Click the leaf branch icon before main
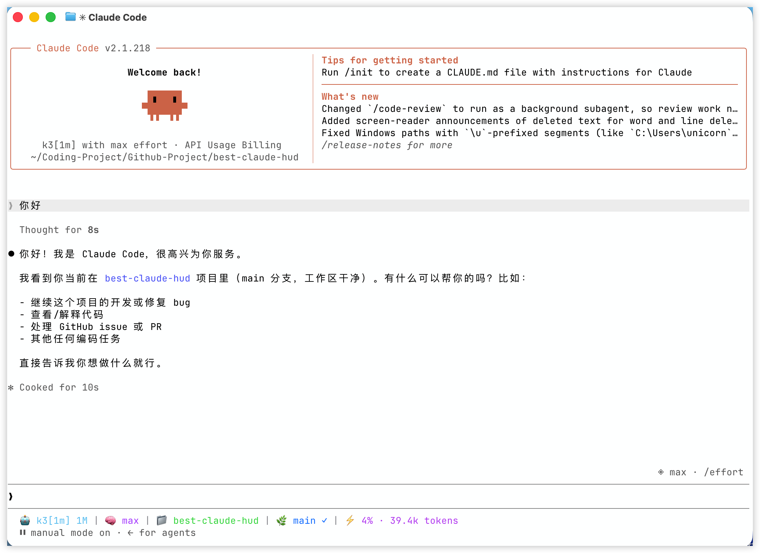This screenshot has width=760, height=553. [282, 521]
